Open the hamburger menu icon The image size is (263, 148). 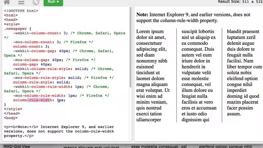pyautogui.click(x=21, y=2)
